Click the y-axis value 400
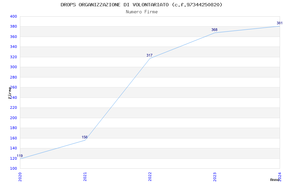The width and height of the screenshot is (283, 183). [x=13, y=16]
